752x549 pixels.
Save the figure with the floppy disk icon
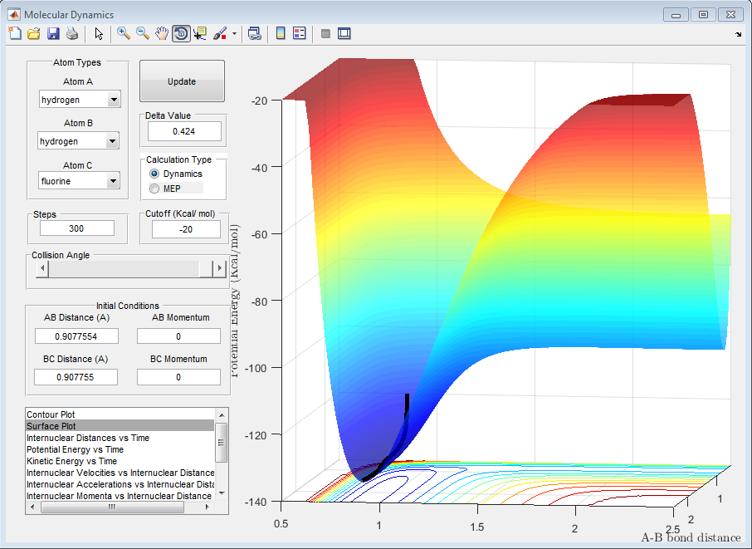pyautogui.click(x=53, y=33)
